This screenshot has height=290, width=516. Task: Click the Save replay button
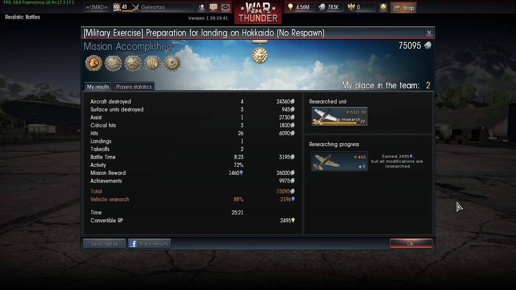[104, 244]
